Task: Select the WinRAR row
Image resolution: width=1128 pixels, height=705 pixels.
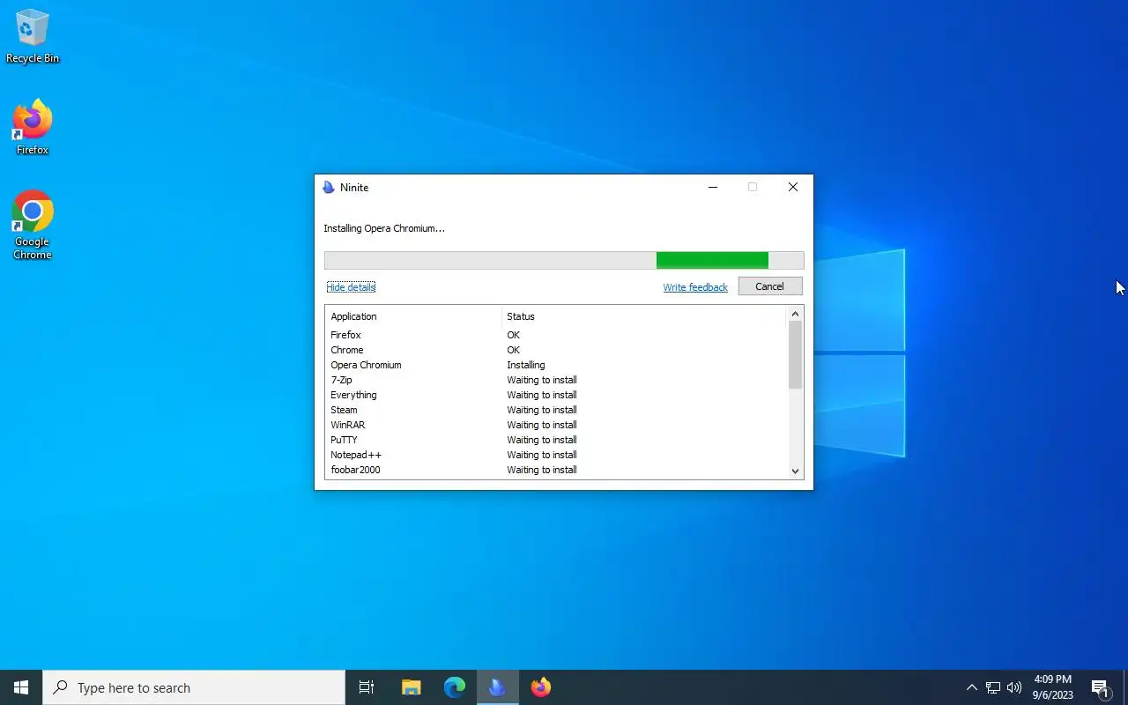Action: (555, 425)
